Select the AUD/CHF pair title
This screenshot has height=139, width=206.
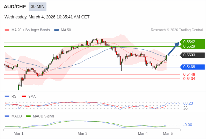(15, 7)
